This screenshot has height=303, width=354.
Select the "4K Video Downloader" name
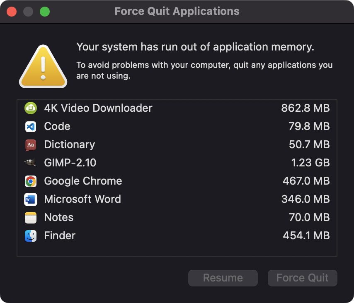tap(98, 108)
